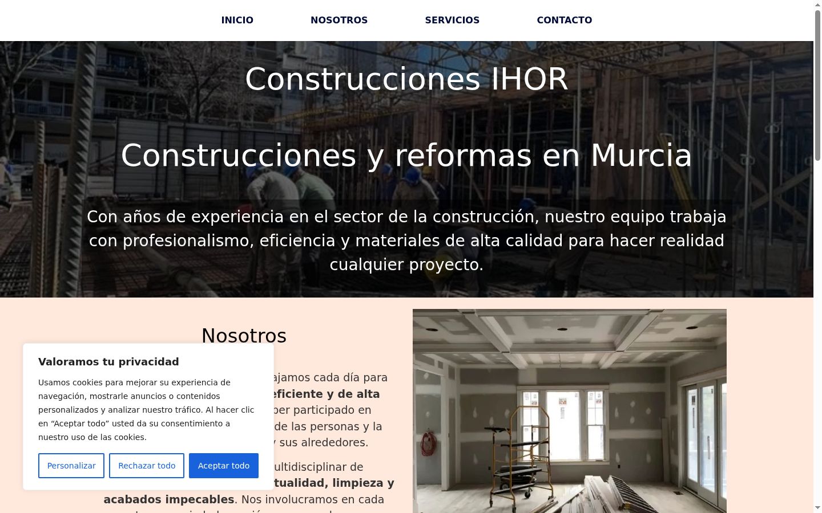
Task: Click the Construcciones y reformas en Murcia heading
Action: coord(406,155)
